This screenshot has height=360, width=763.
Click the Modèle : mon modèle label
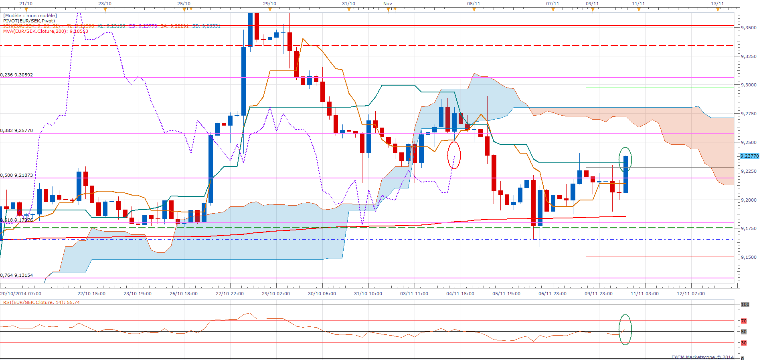(30, 16)
